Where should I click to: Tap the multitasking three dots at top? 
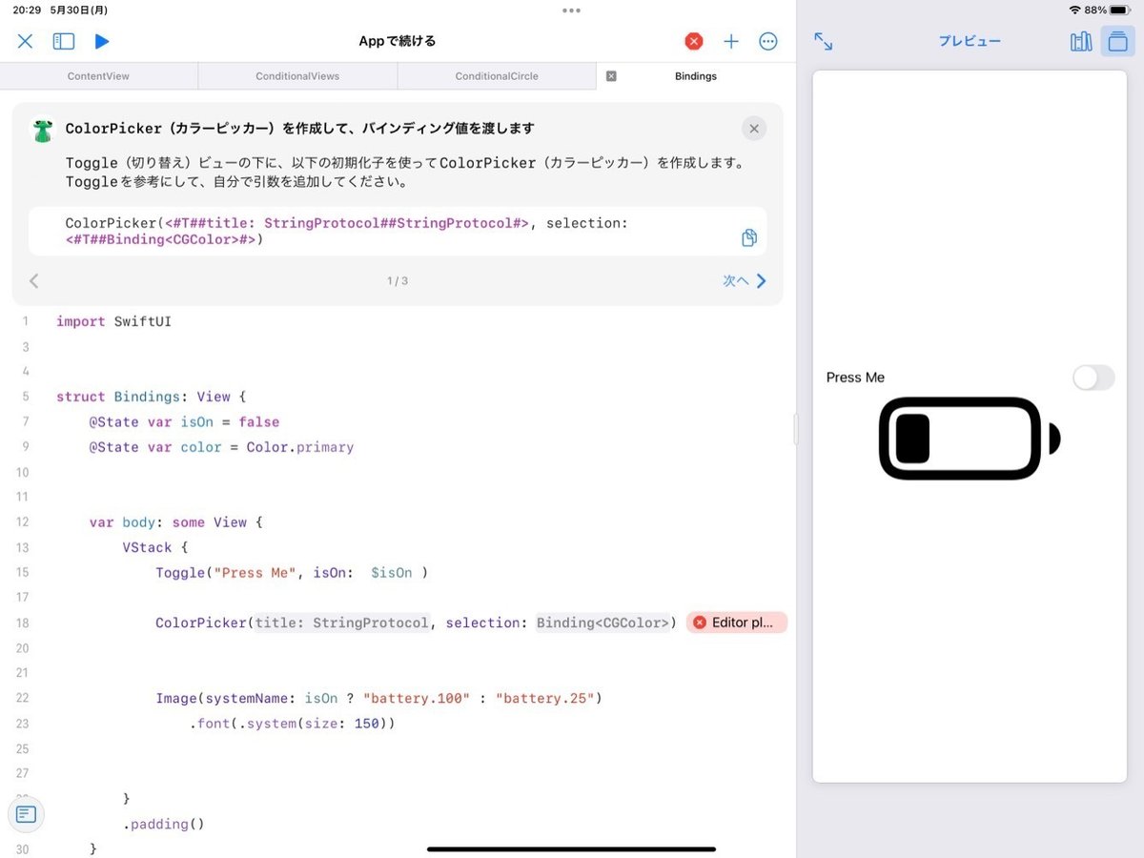[x=571, y=10]
